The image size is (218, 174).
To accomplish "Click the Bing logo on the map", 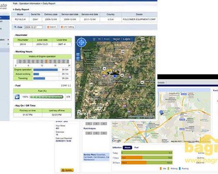I will point(82,113).
